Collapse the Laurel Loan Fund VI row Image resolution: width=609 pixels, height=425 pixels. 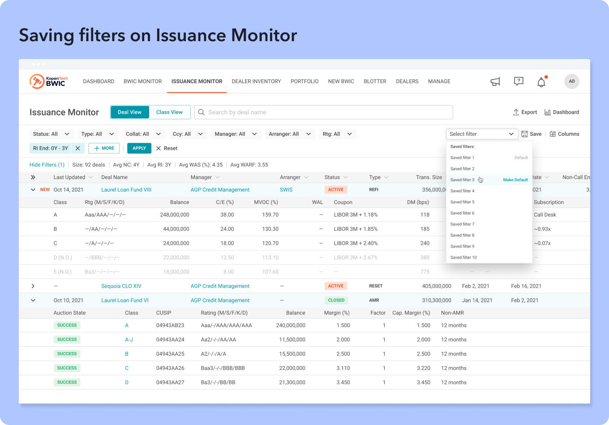coord(33,300)
